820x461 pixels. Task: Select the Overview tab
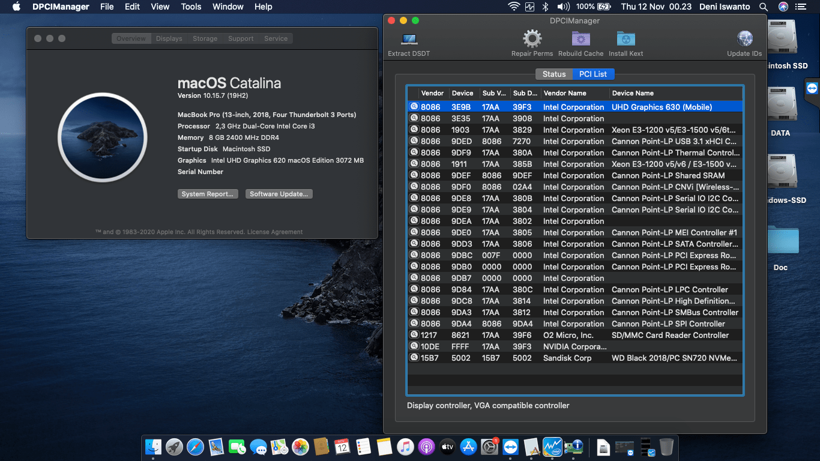point(131,38)
